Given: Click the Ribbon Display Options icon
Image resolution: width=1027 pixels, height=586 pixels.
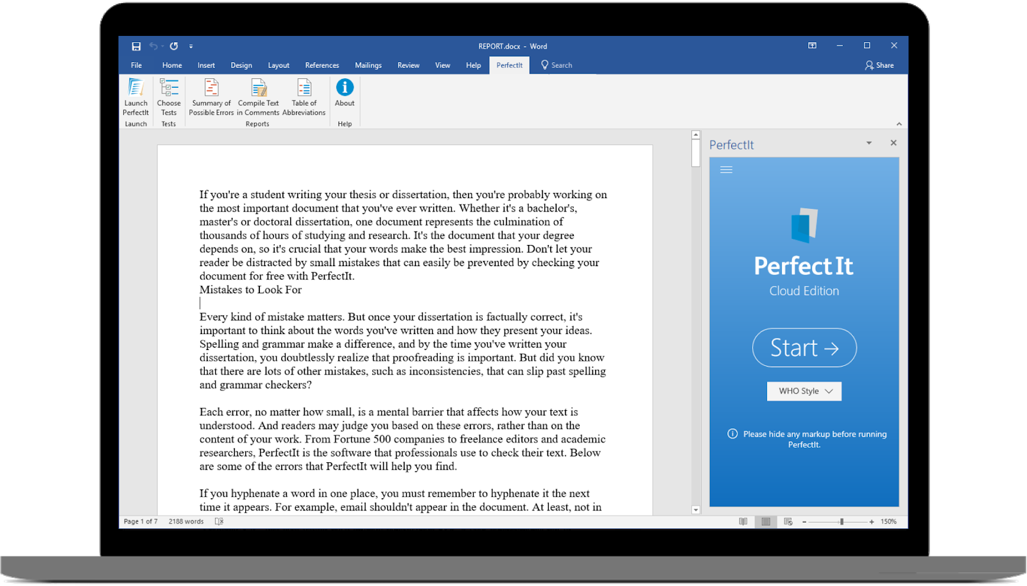Looking at the screenshot, I should pos(813,46).
